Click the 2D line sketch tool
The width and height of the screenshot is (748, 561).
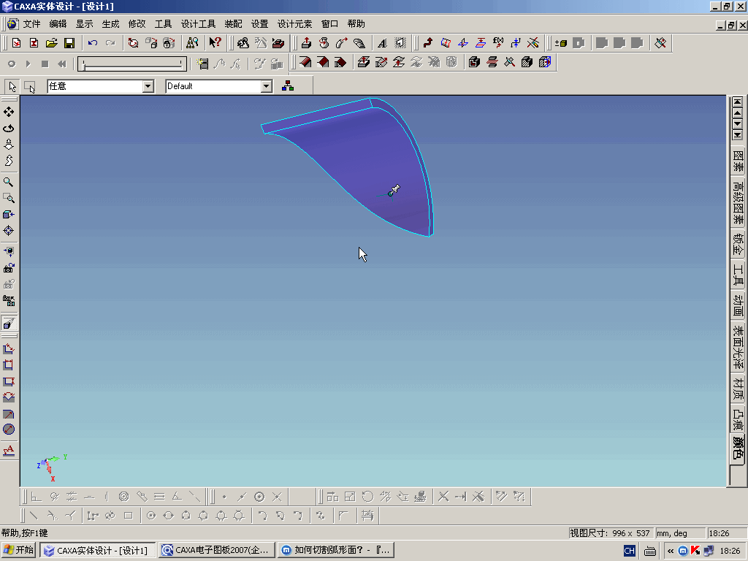click(34, 516)
